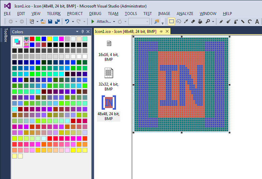Image resolution: width=262 pixels, height=179 pixels.
Task: Open the IMAGE menu
Action: point(164,14)
